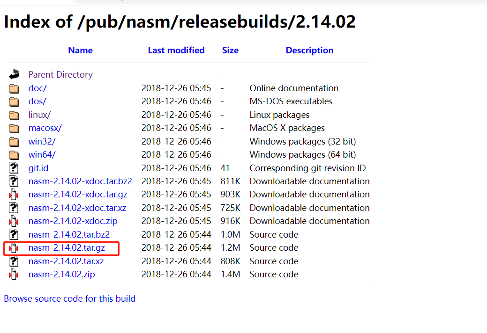Click the file icon beside nasm-2.14.02.tar.xz

tap(14, 261)
